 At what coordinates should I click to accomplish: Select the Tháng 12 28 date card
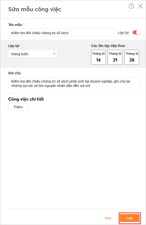[x=132, y=57]
